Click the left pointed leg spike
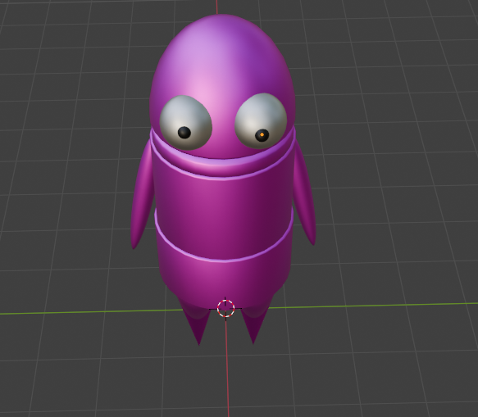This screenshot has width=478, height=417. click(196, 326)
